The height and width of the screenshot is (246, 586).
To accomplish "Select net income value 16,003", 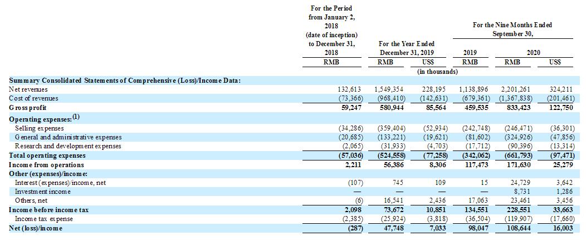I will [563, 228].
